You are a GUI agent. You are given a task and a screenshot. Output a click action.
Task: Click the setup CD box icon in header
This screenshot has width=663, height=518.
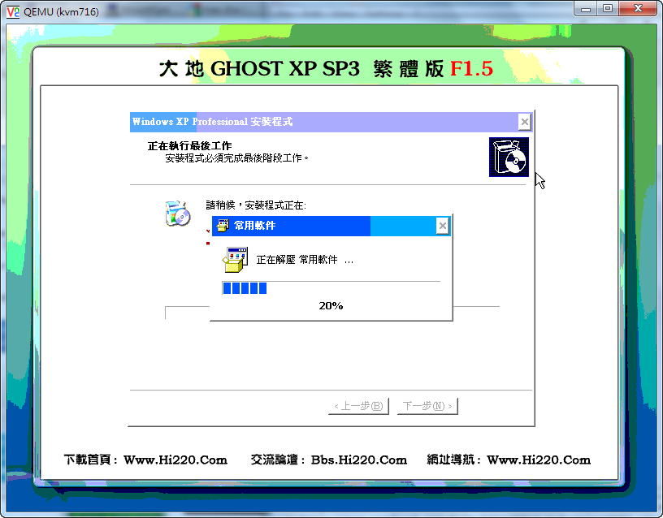click(x=509, y=157)
